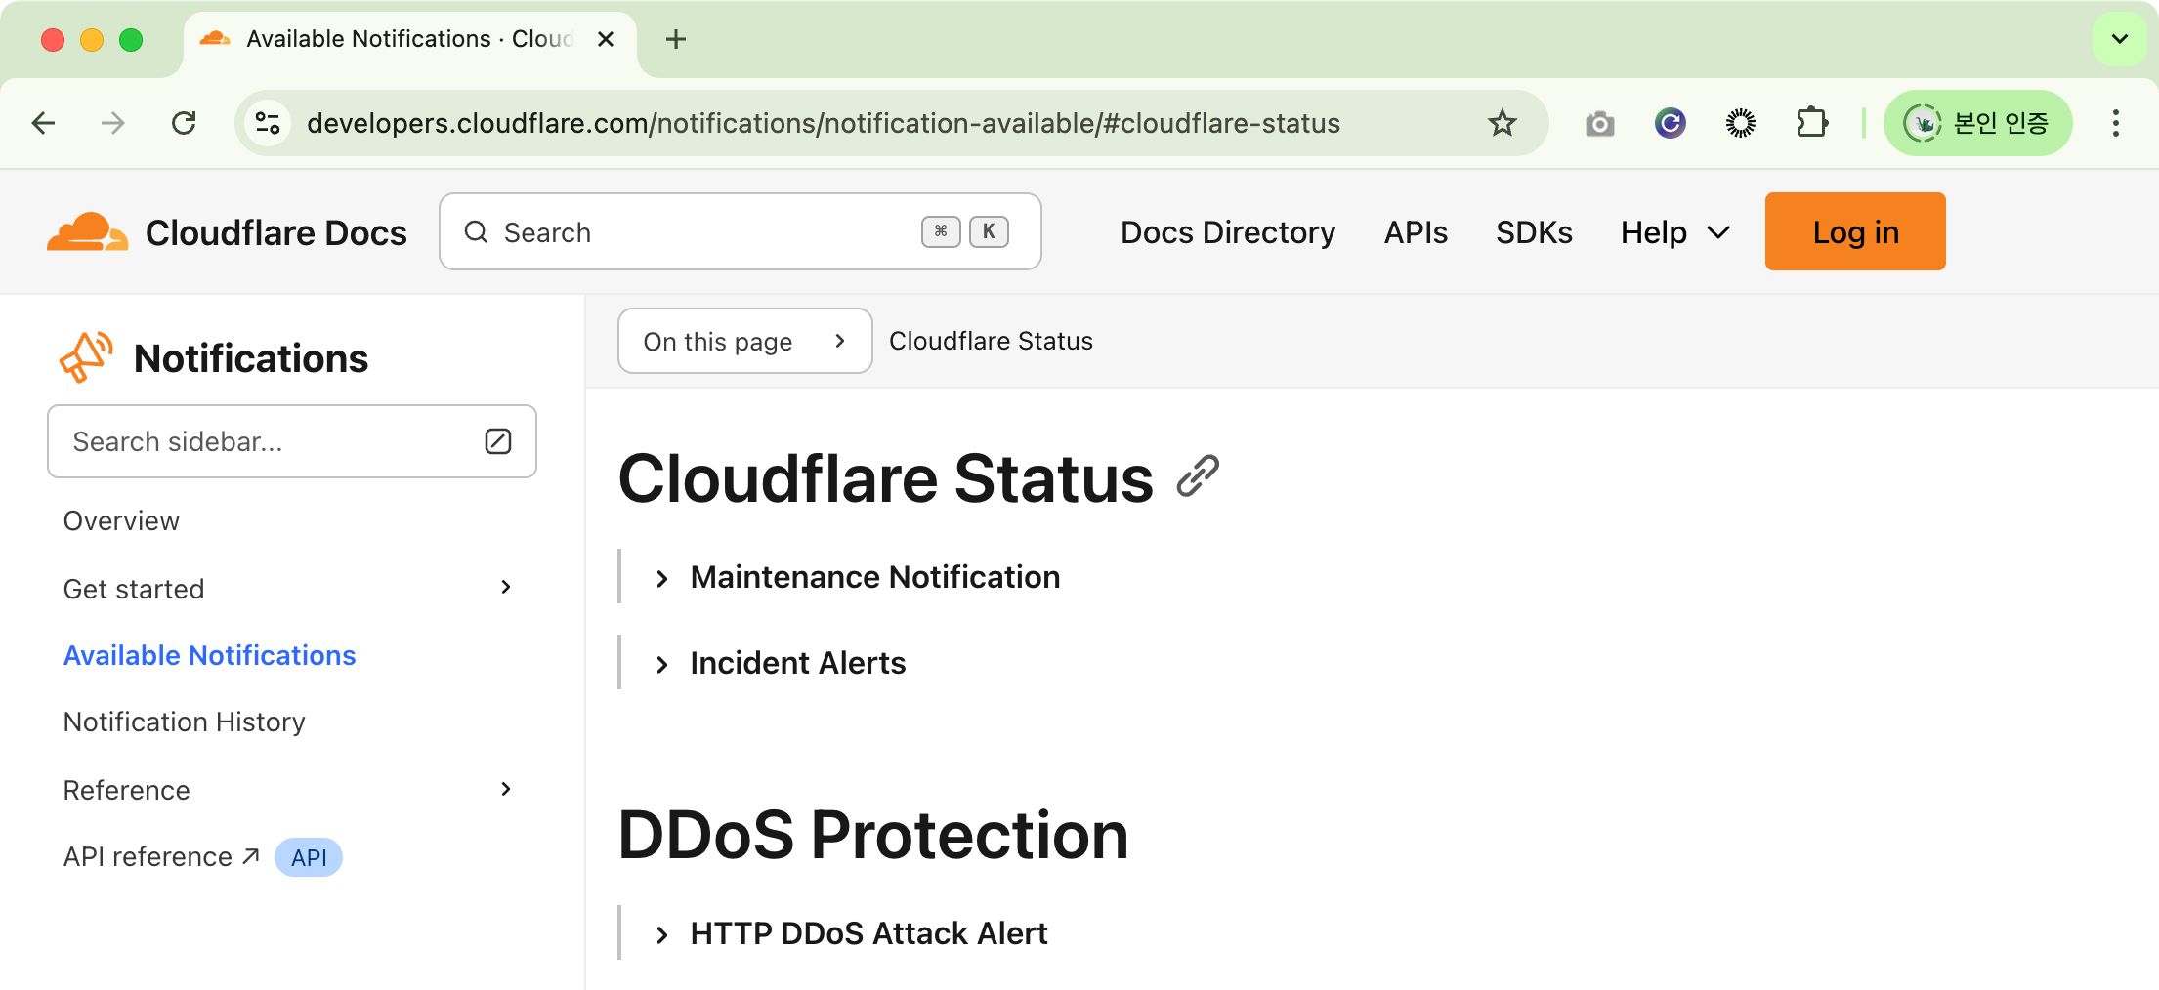Bookmark this page with the star icon

click(x=1502, y=123)
